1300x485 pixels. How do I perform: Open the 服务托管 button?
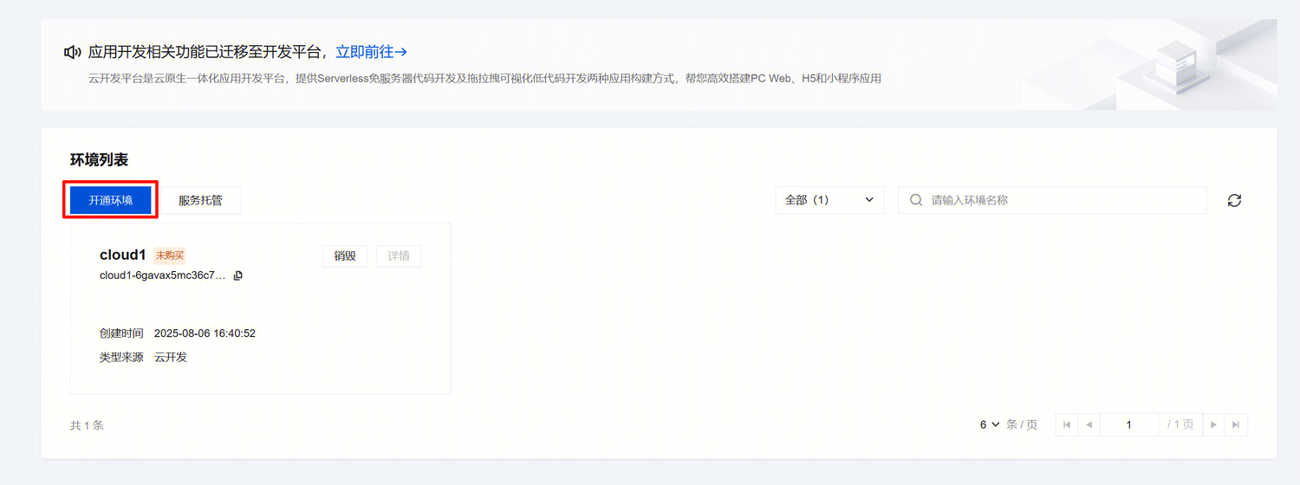(200, 200)
